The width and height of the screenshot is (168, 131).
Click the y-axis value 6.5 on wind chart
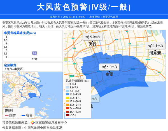[x=6, y=47]
